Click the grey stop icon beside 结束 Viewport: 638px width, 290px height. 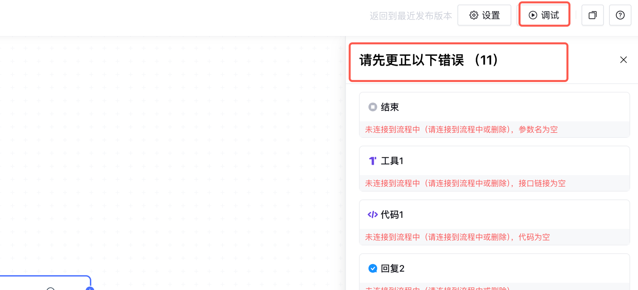(x=372, y=107)
